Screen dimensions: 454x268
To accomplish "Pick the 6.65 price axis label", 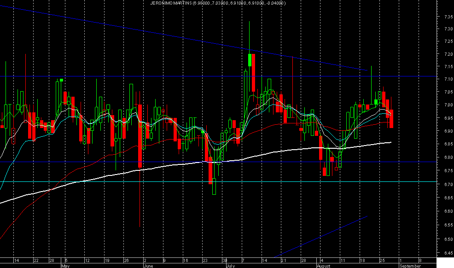I will [448, 198].
